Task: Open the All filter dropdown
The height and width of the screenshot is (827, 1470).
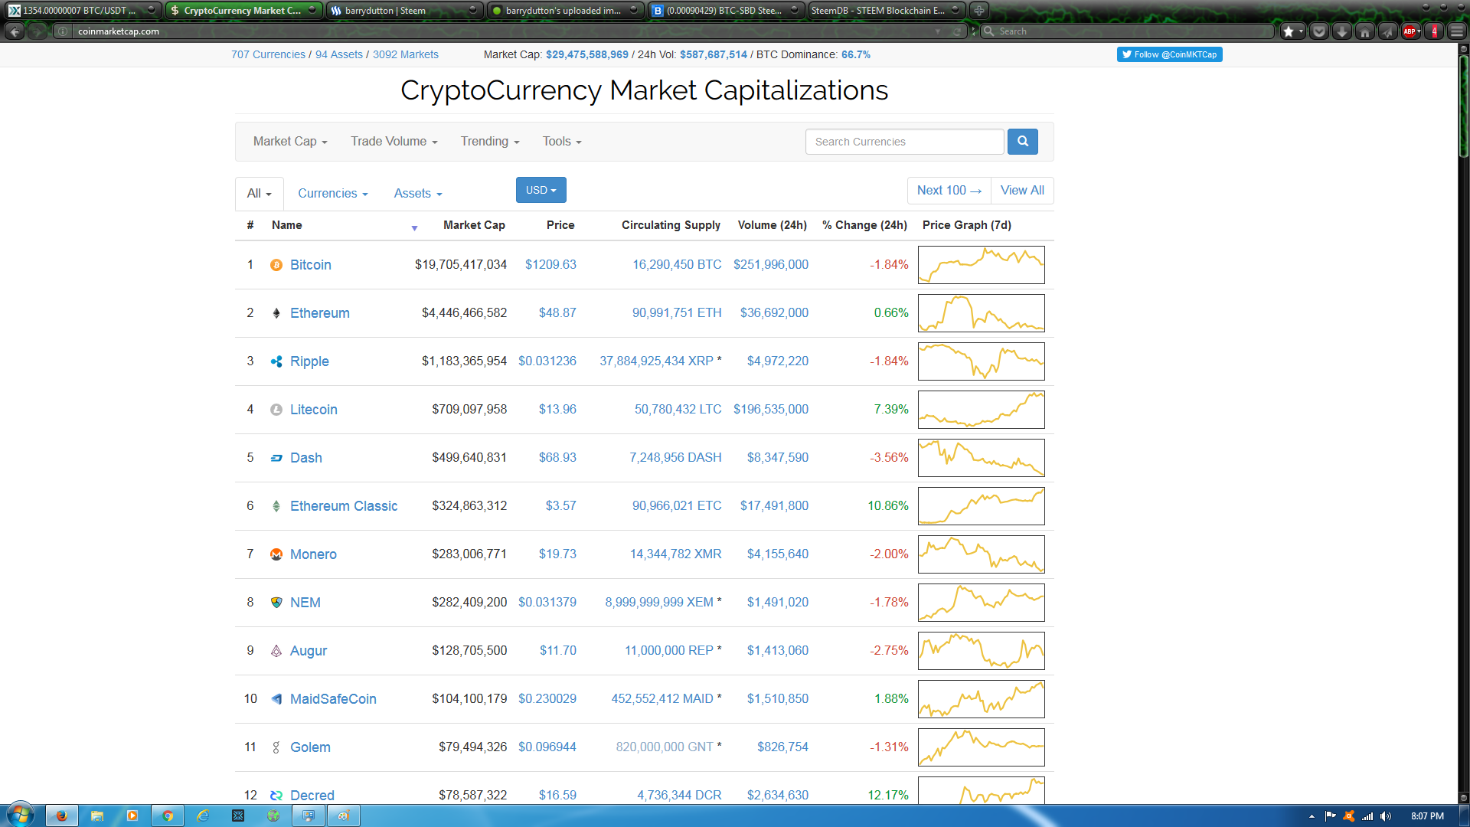Action: point(260,194)
